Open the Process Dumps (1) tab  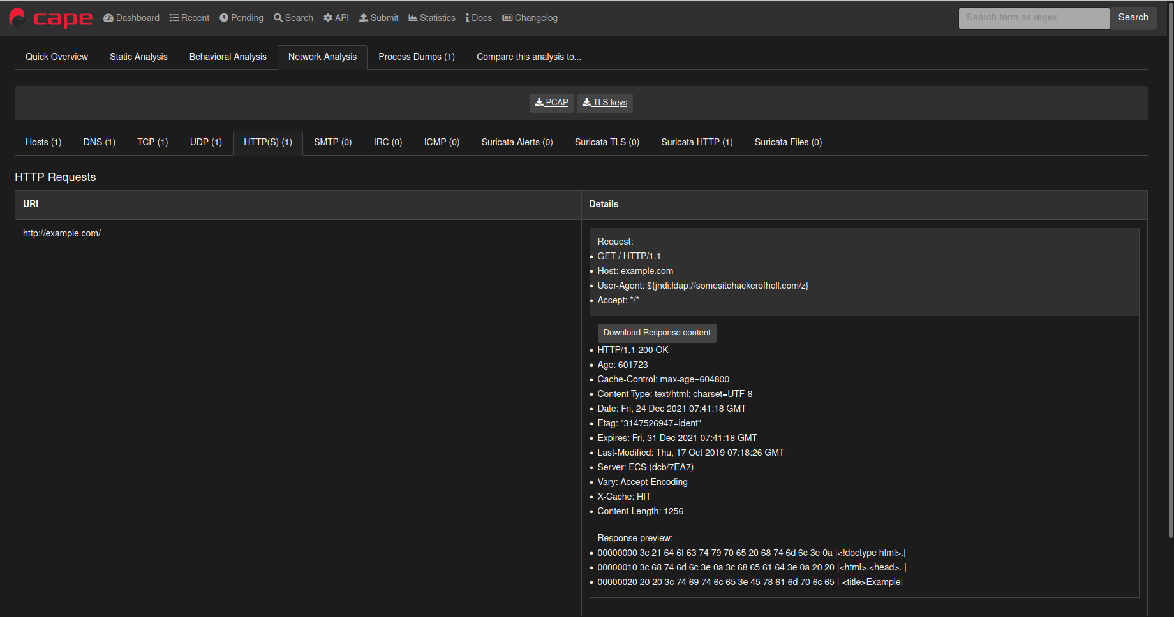(417, 57)
